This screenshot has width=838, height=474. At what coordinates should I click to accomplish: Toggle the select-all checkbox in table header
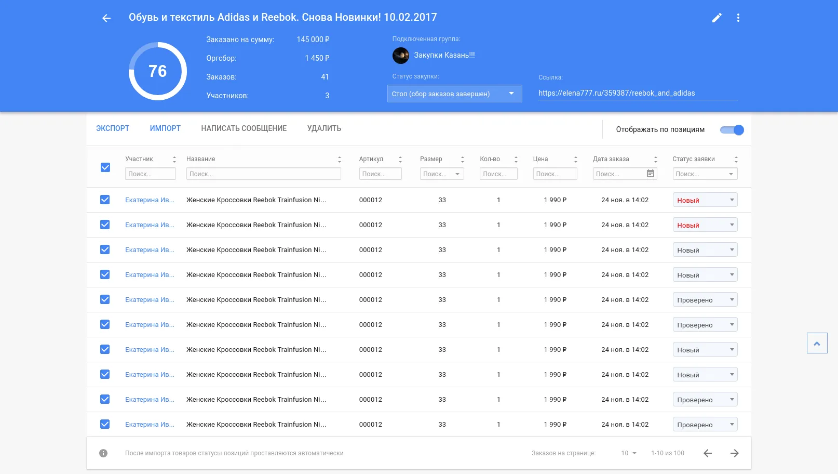pyautogui.click(x=105, y=167)
